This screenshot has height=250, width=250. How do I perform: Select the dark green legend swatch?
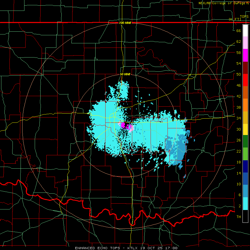coord(245,141)
